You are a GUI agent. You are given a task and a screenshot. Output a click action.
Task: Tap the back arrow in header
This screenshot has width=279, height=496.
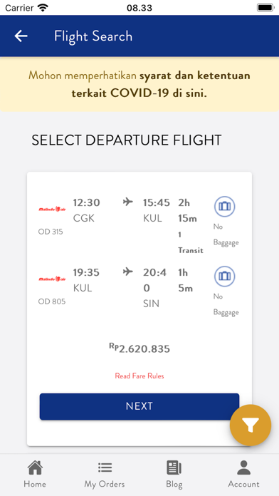[21, 36]
